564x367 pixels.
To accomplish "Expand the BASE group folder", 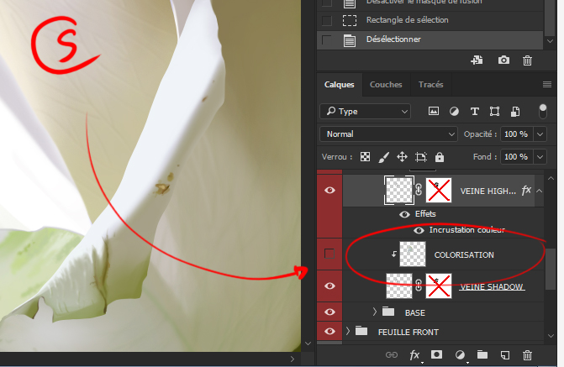I will pyautogui.click(x=375, y=312).
